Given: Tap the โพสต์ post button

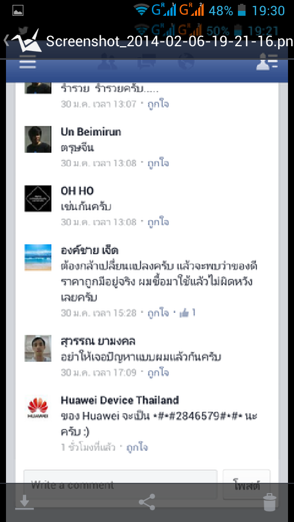Looking at the screenshot, I should (x=246, y=485).
